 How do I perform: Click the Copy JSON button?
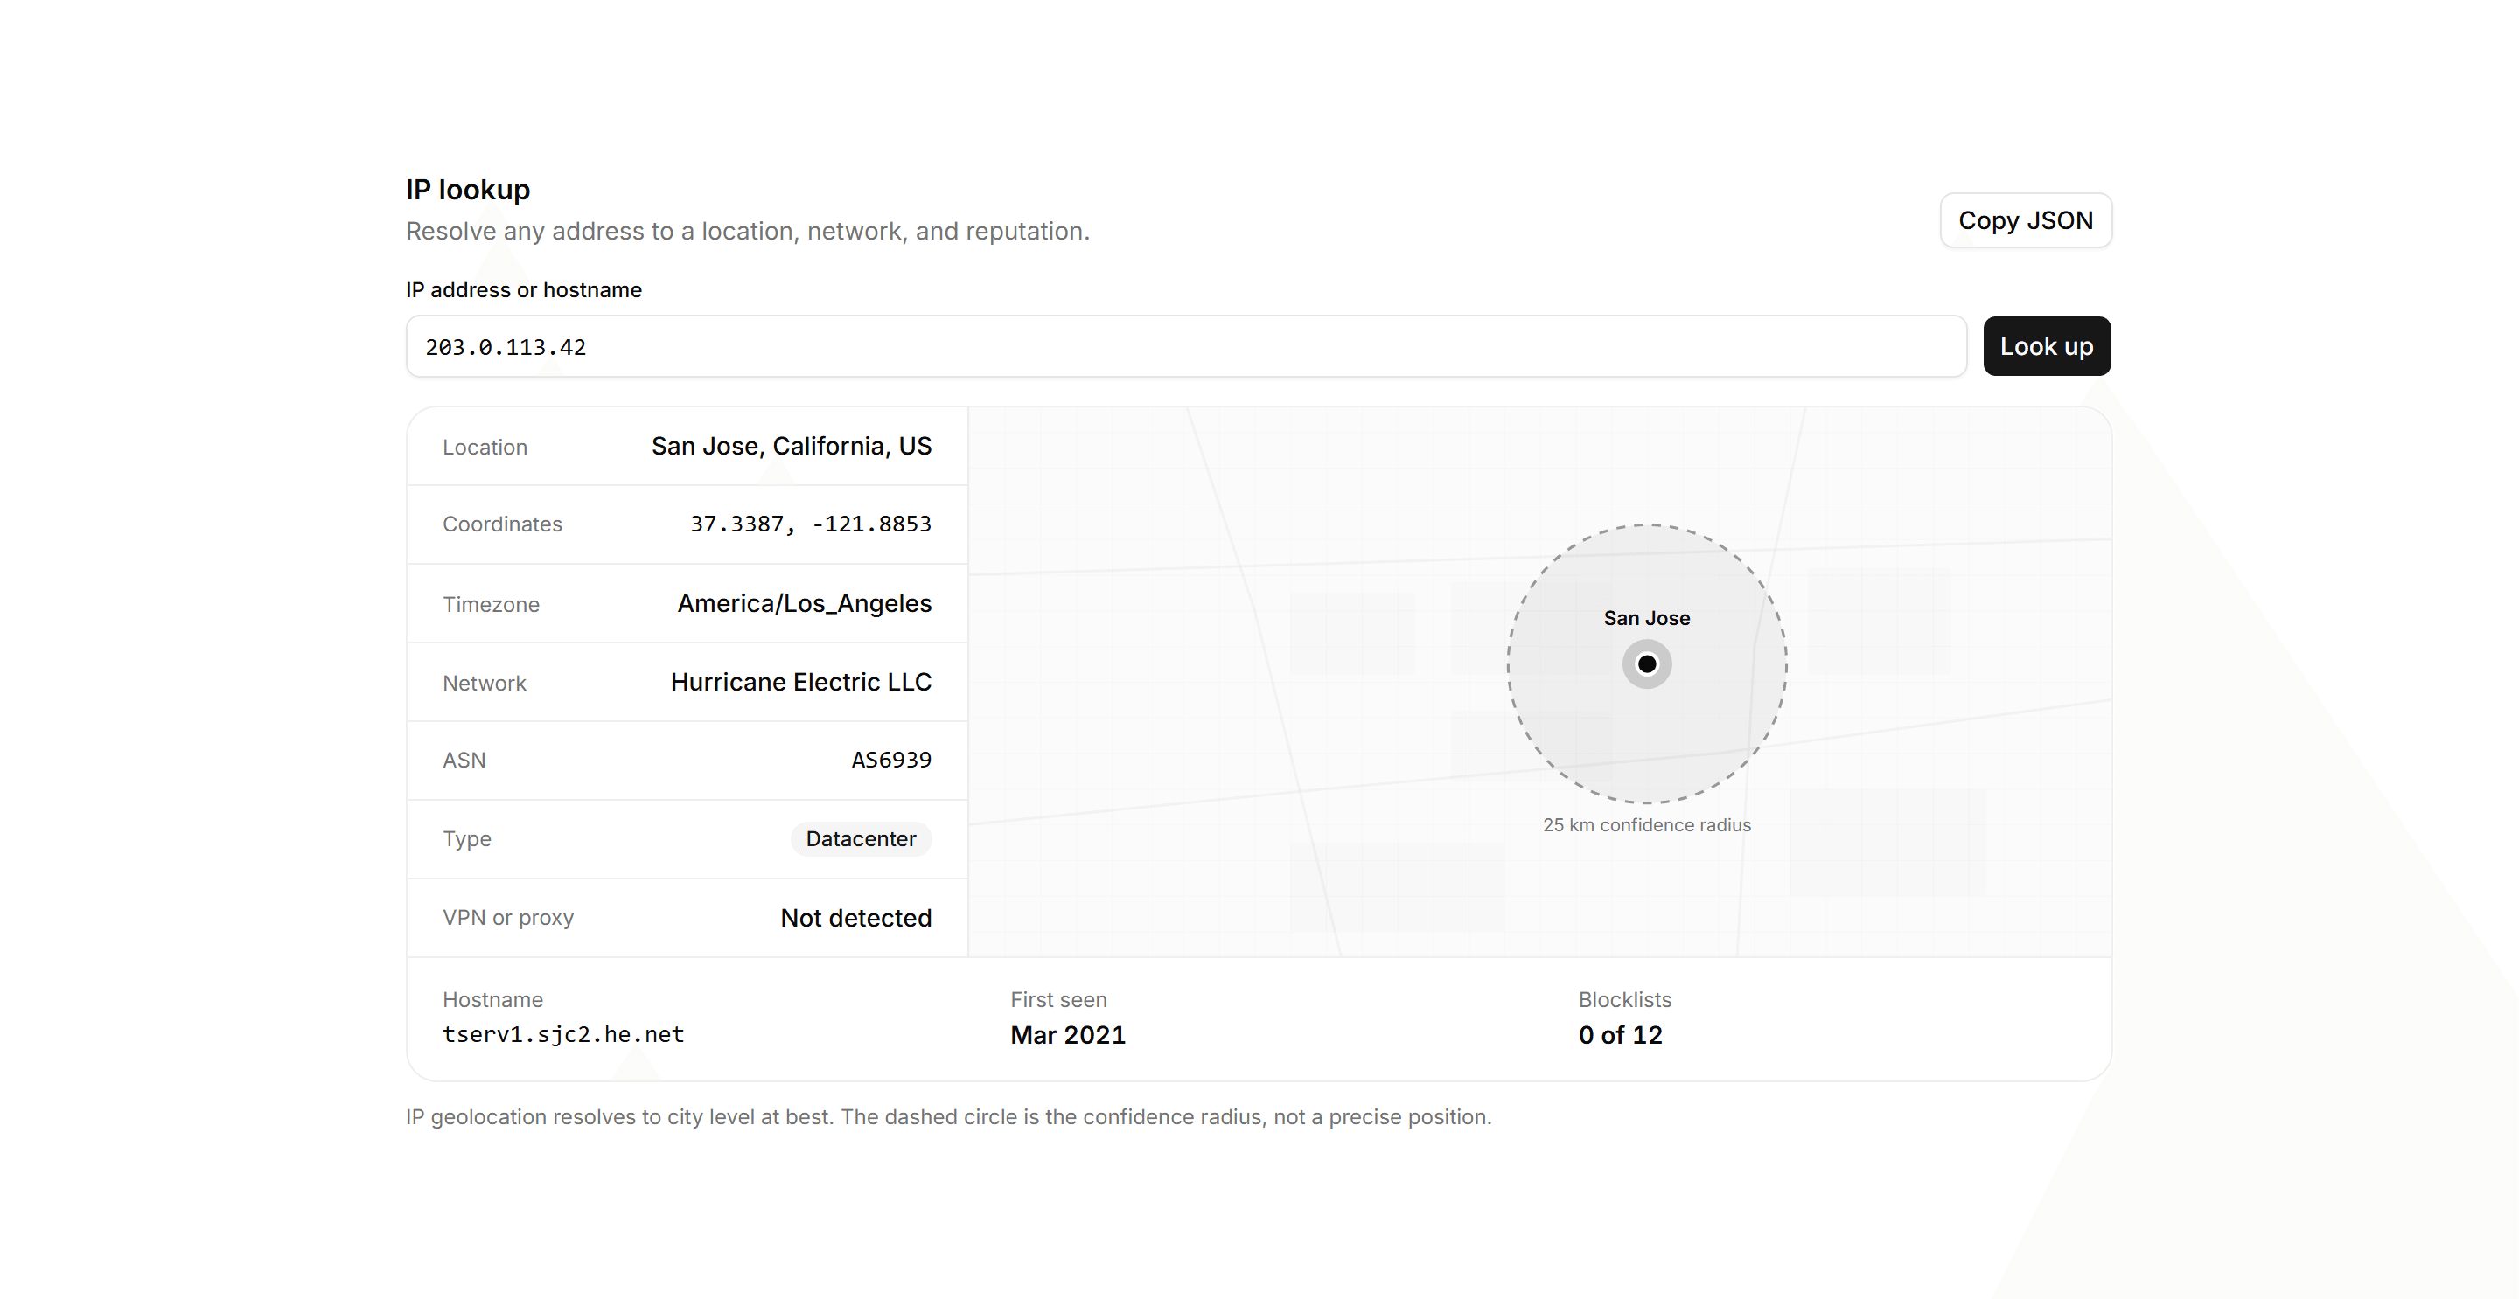click(x=2025, y=221)
